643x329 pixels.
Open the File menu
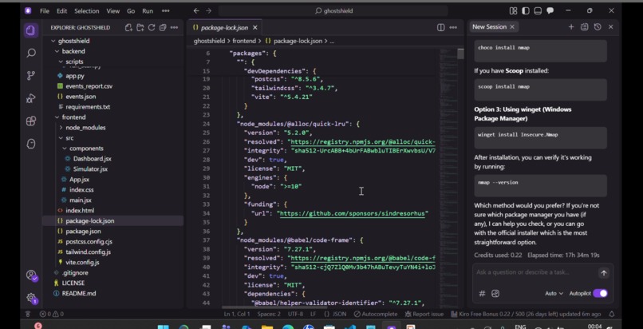(x=45, y=11)
